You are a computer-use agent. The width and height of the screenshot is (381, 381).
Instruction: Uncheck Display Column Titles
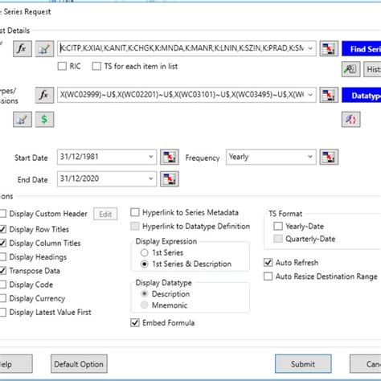(x=2, y=243)
